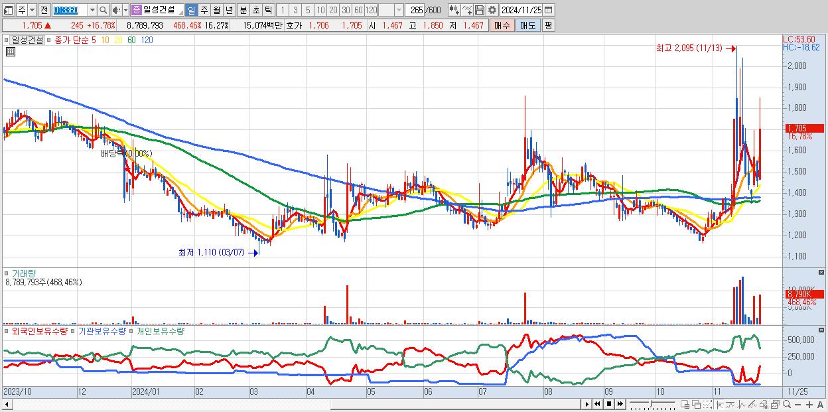Click the 일성건설 chart legend label
Screen dimensions: 828x412
point(27,40)
